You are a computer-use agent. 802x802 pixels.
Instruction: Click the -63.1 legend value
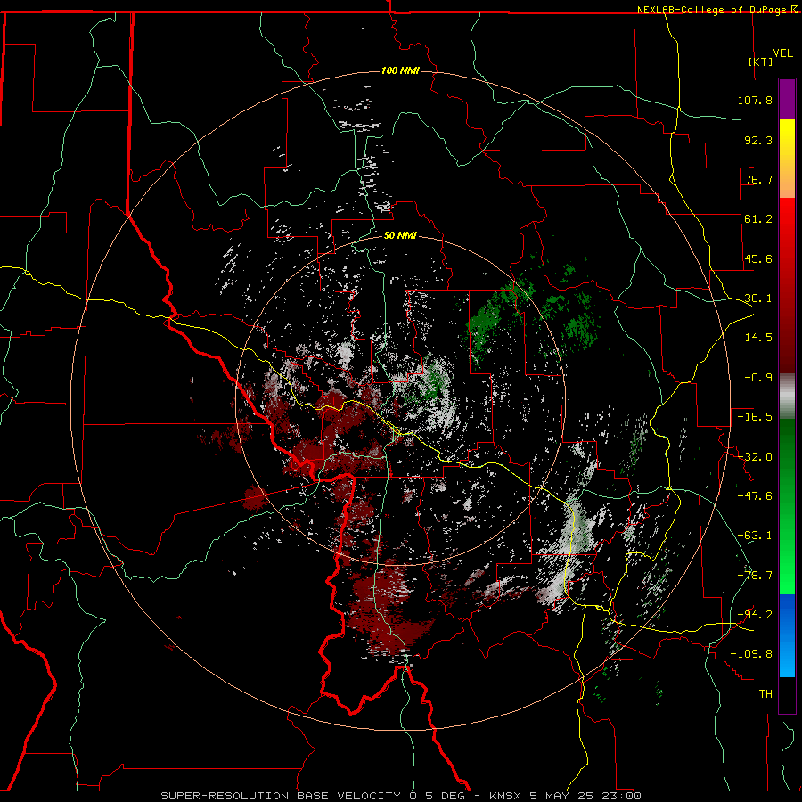tap(755, 536)
